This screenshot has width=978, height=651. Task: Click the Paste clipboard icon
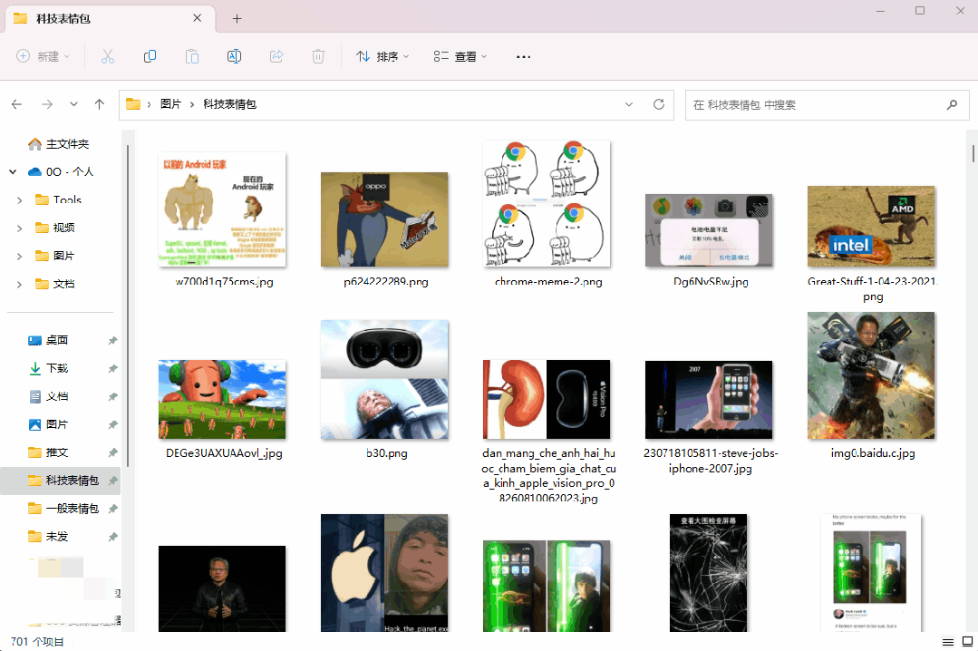pos(192,57)
